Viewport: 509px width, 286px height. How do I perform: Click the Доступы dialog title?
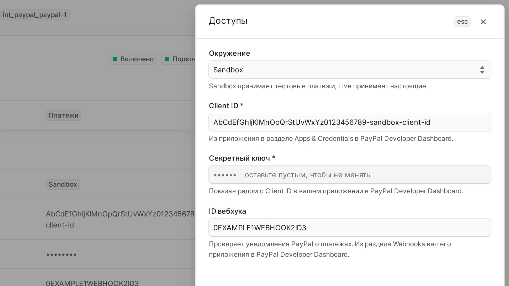click(x=228, y=21)
